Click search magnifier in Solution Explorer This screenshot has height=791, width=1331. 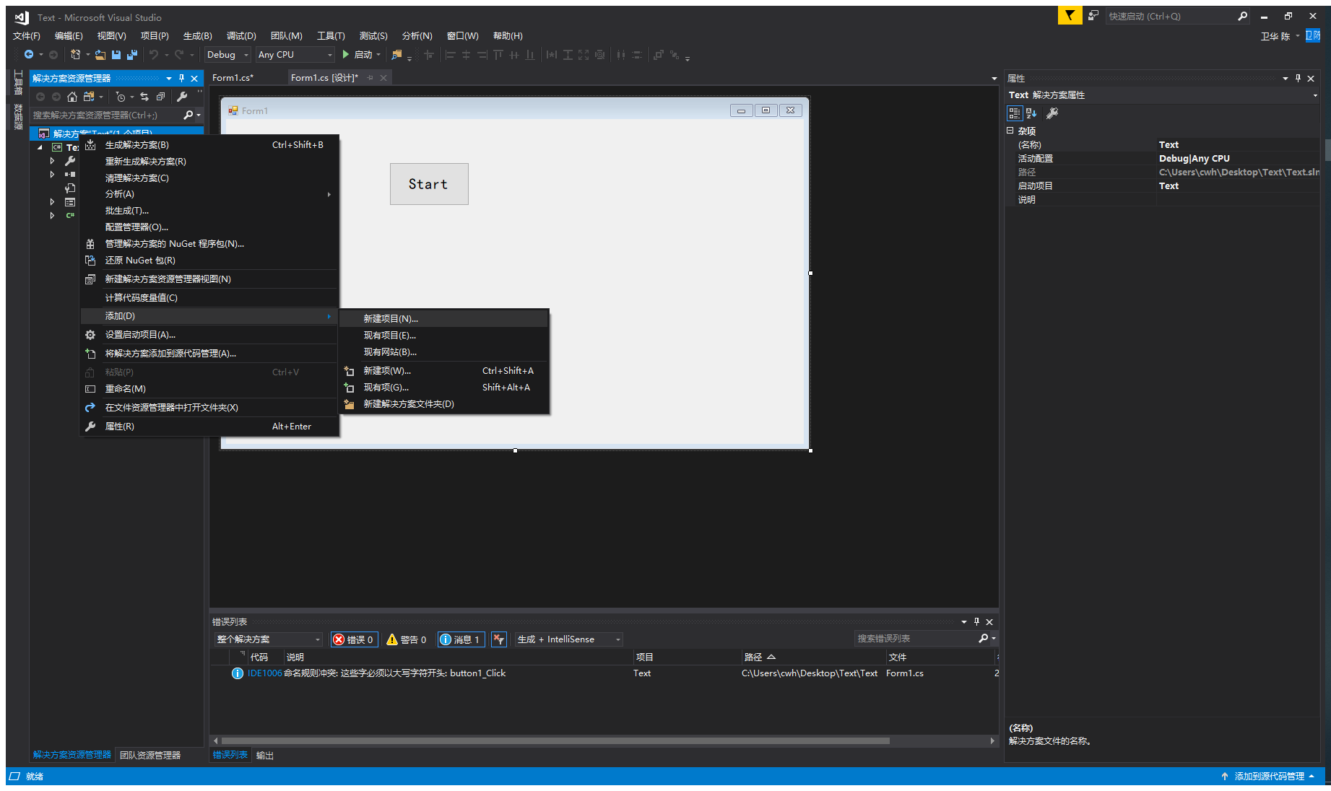[x=188, y=115]
